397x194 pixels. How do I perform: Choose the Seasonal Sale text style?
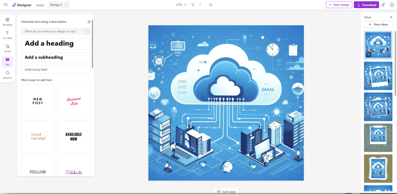[x=74, y=101]
